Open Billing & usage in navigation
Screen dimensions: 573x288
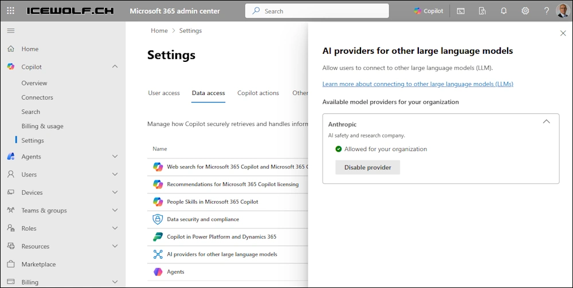tap(42, 126)
